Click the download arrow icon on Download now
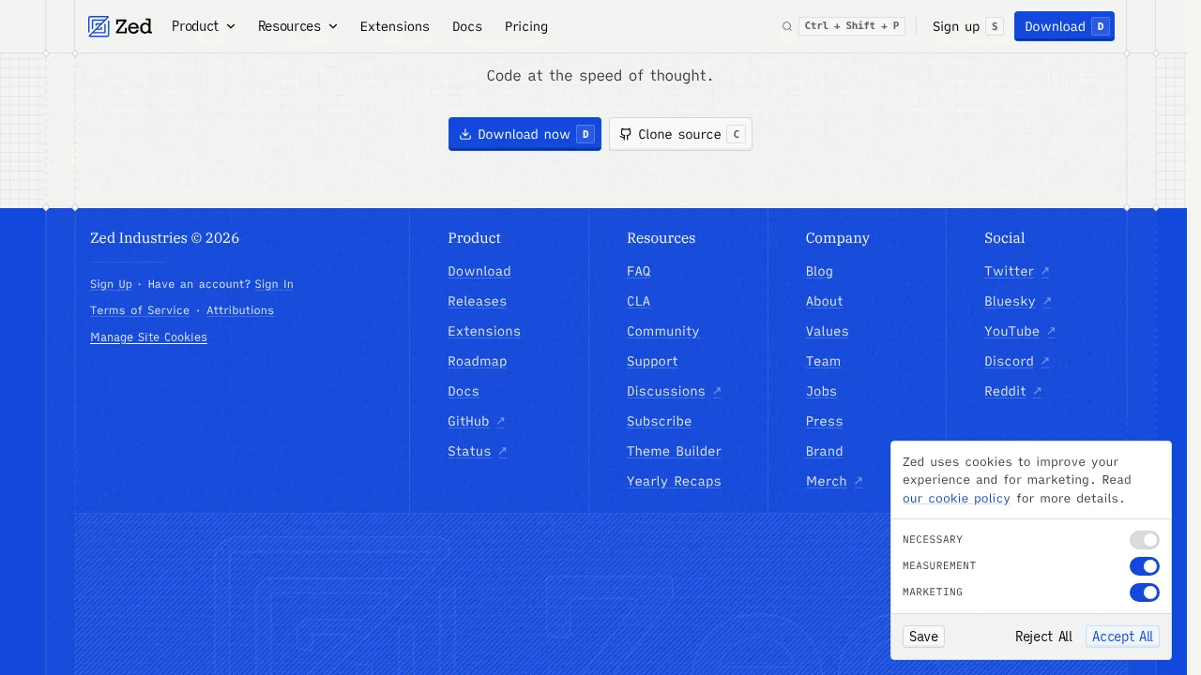 click(x=465, y=134)
